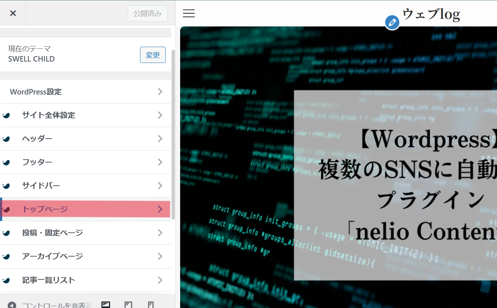Click the SWELL icon beside 記事一覧リスト
Viewport: 497px width, 308px height.
click(6, 280)
